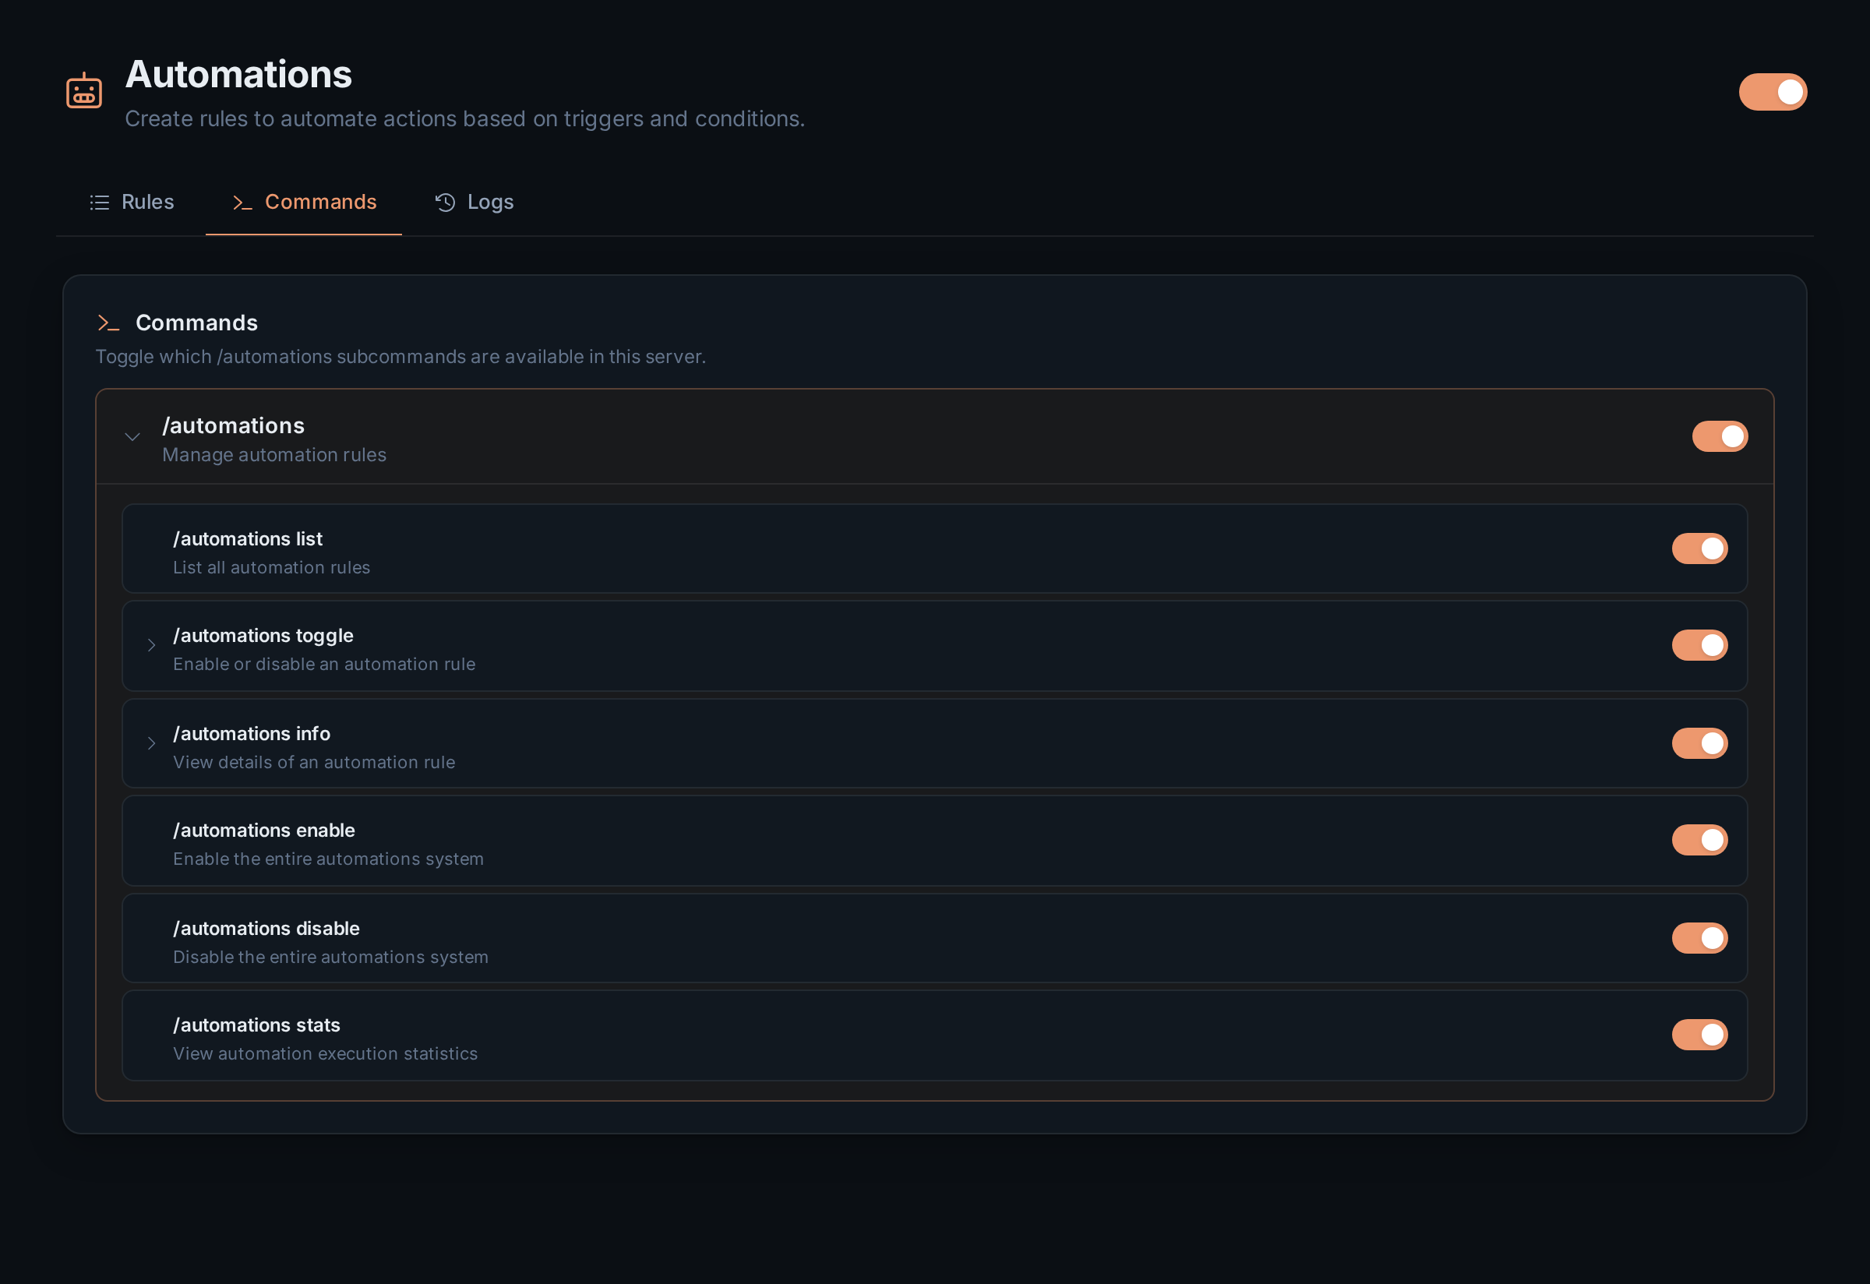Switch off the /automations toggle subcommand
Screen dimensions: 1870x1284
[x=1699, y=645]
